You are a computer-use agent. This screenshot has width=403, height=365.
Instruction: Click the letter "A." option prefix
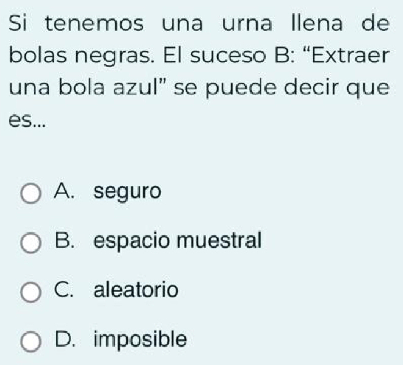(65, 192)
